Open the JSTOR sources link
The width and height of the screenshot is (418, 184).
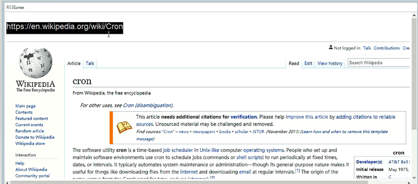tap(258, 132)
